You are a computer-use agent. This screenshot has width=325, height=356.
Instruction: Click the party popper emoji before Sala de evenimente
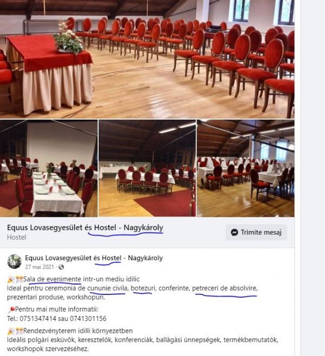point(11,280)
